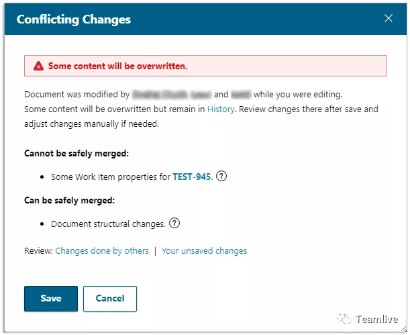
Task: Click the 'Review:' label
Action: tap(39, 251)
